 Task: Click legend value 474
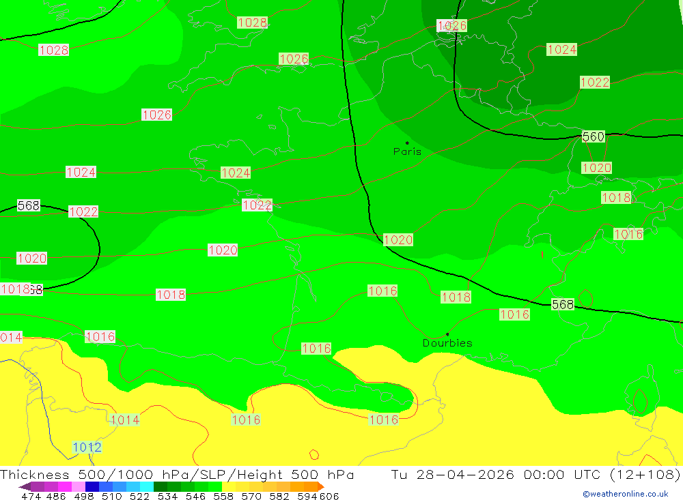(x=31, y=496)
